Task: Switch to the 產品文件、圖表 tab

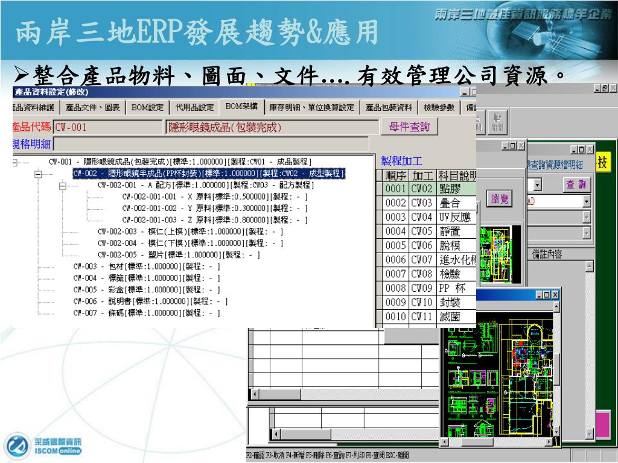Action: pyautogui.click(x=92, y=107)
